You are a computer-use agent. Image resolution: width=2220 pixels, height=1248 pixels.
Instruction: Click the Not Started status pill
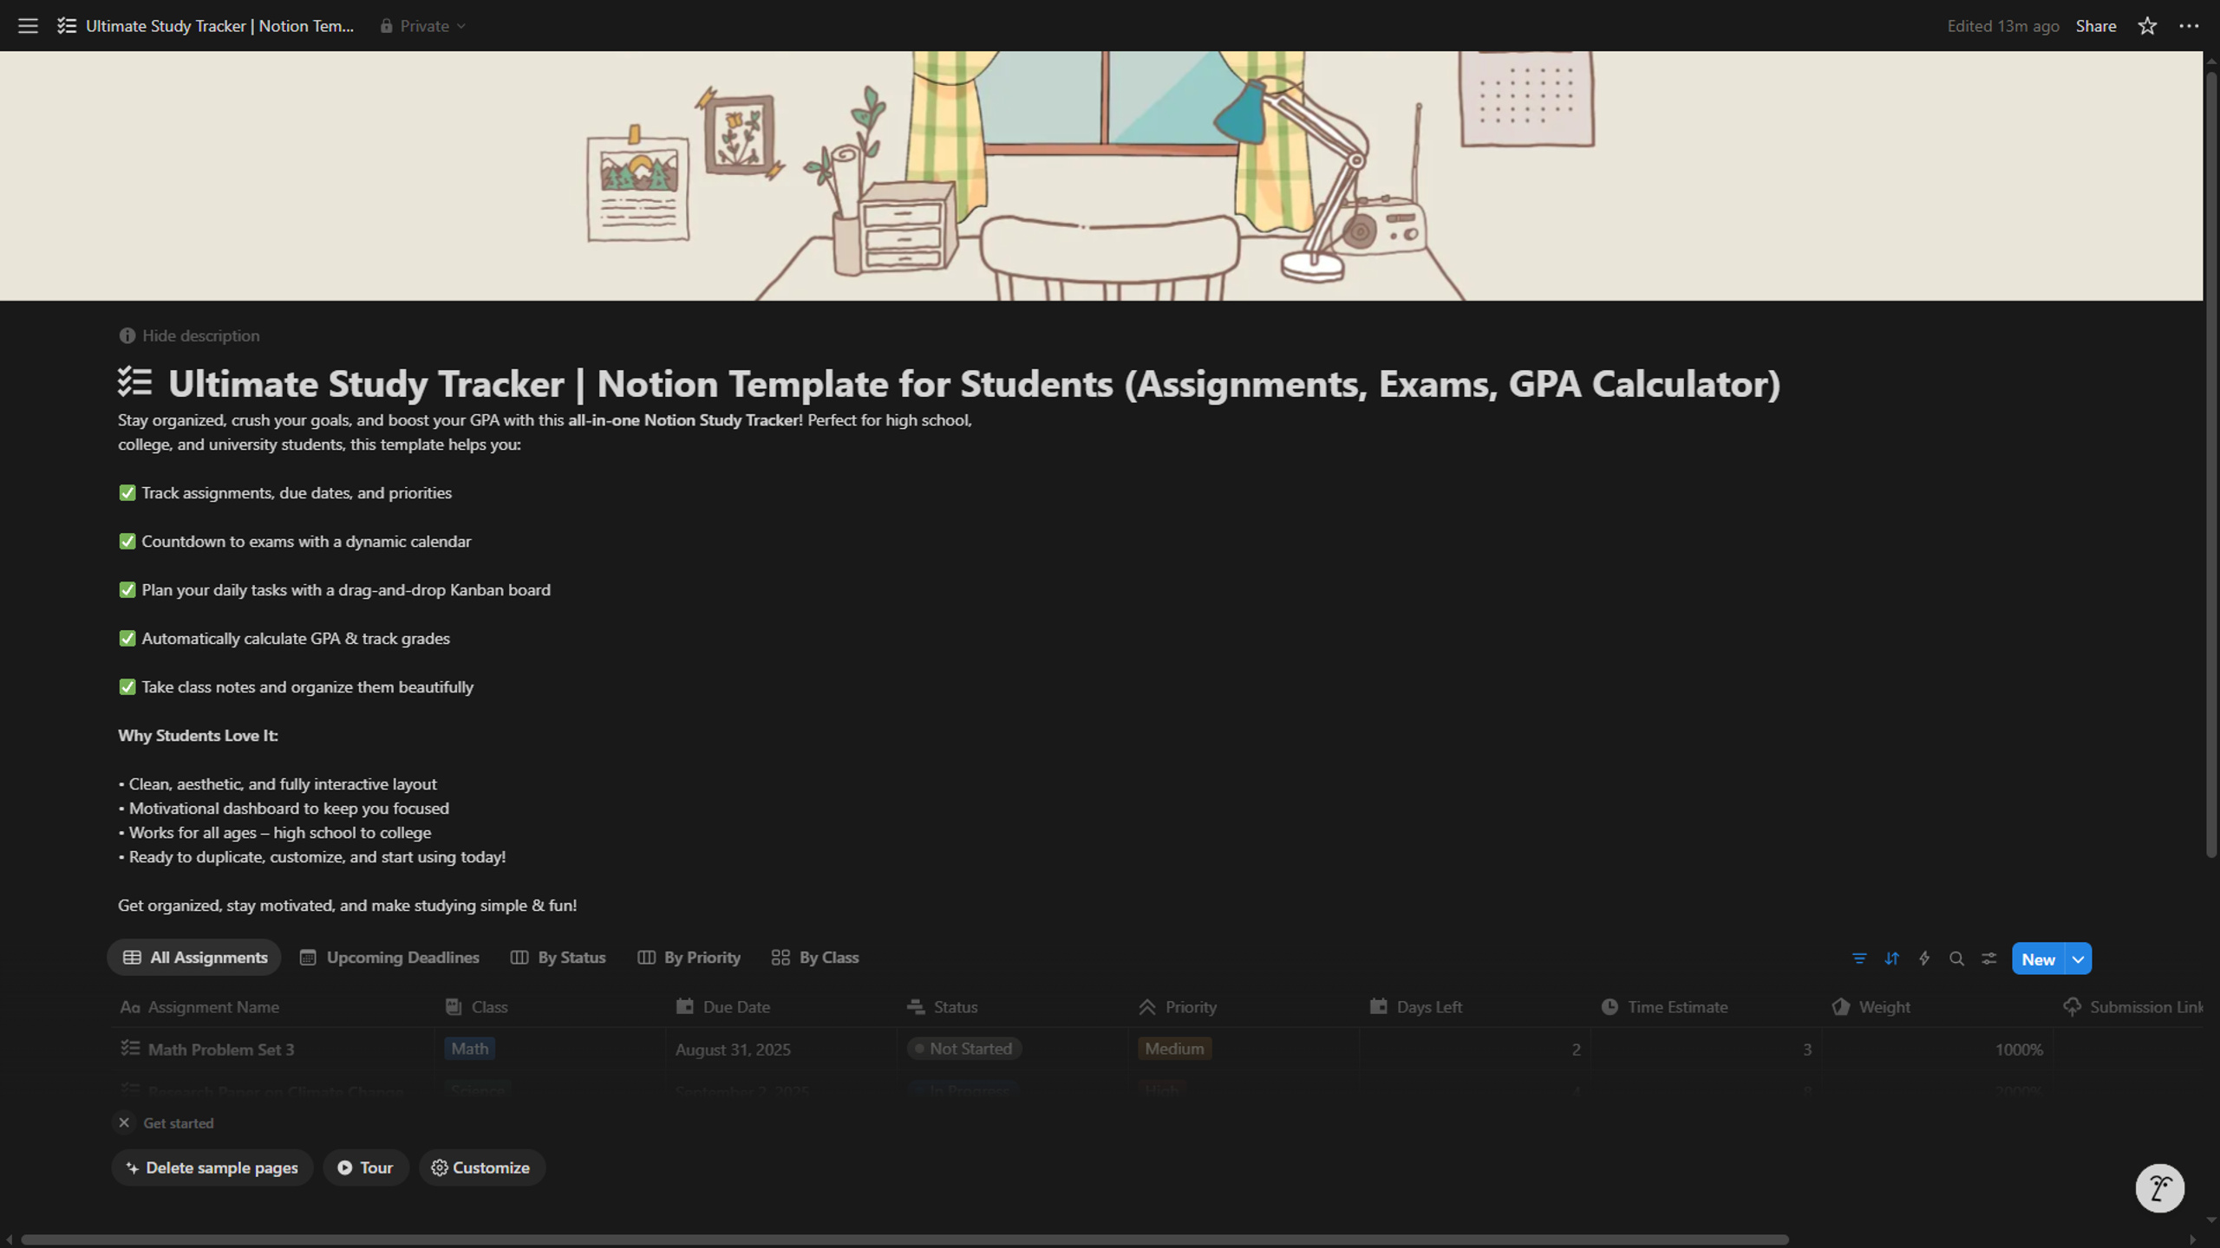pos(964,1049)
